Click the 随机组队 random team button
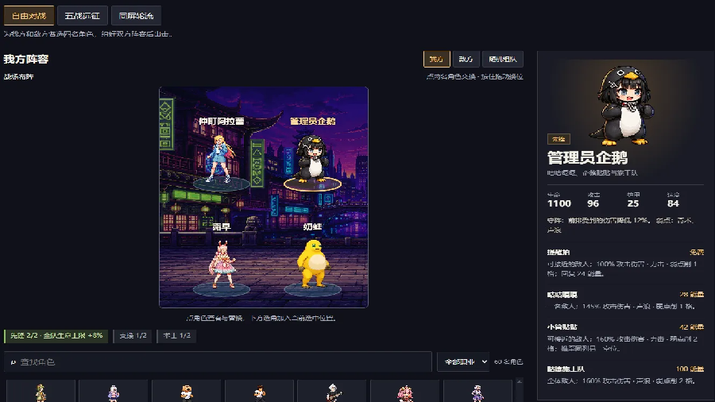715x402 pixels. (x=503, y=60)
